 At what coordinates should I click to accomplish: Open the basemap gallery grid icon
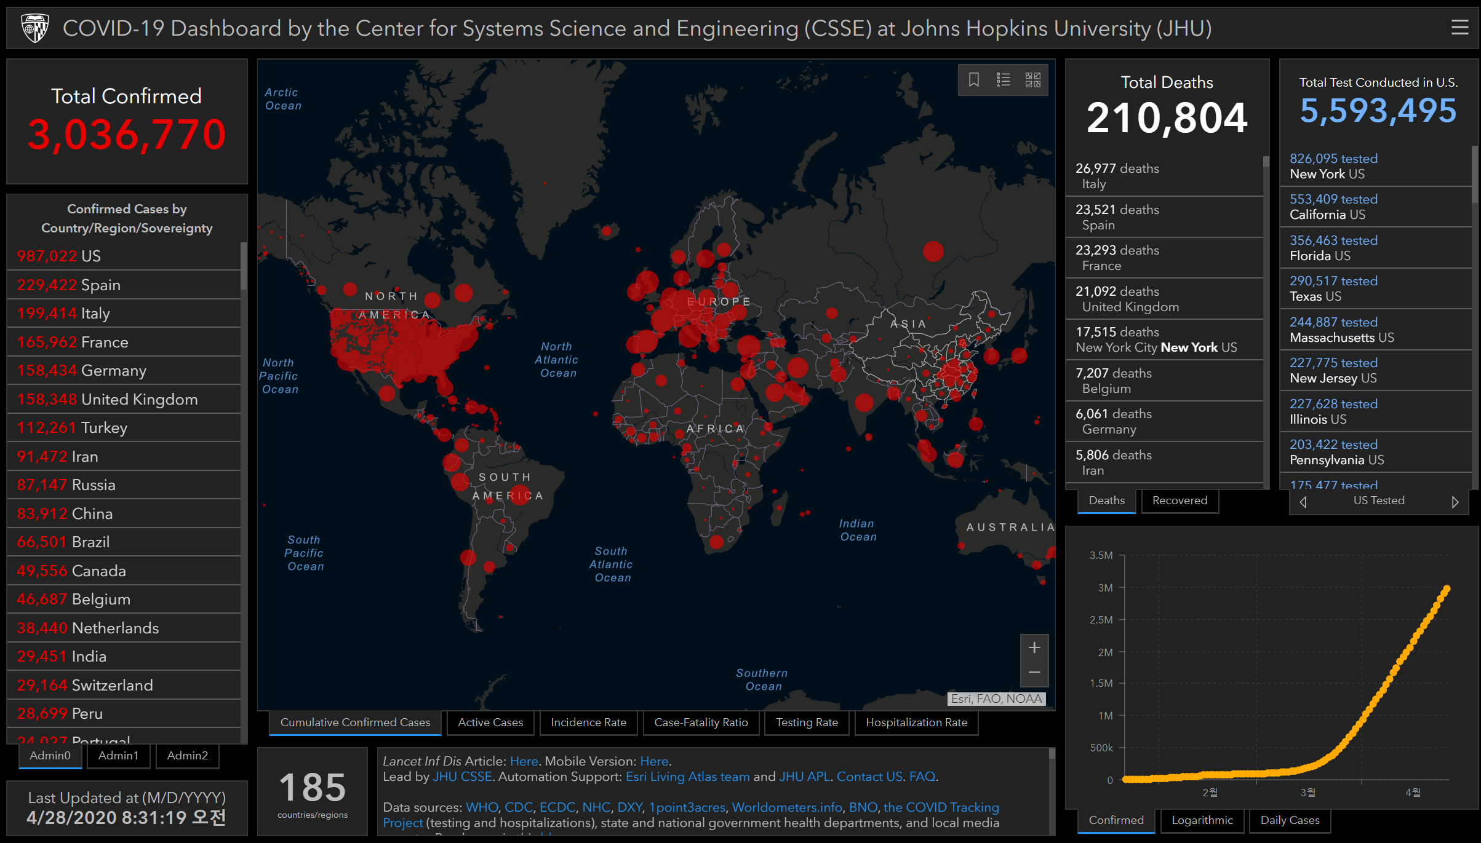(x=1033, y=79)
